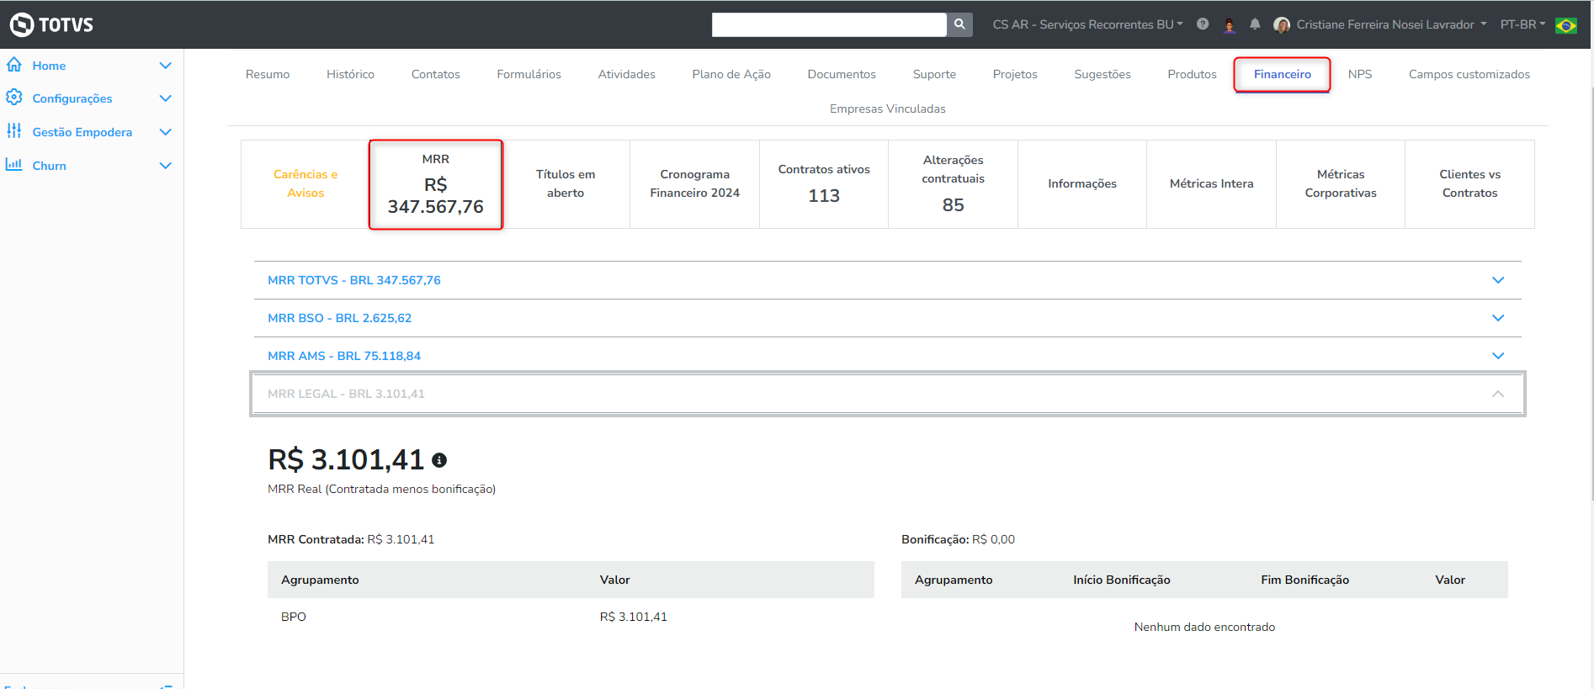Click the Configurações gear icon
This screenshot has width=1594, height=689.
14,98
